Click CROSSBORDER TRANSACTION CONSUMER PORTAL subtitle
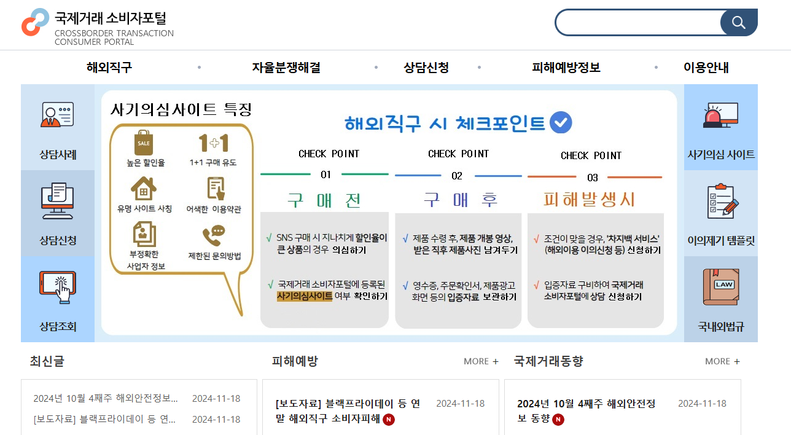Screen dimensions: 791x435 [114, 37]
